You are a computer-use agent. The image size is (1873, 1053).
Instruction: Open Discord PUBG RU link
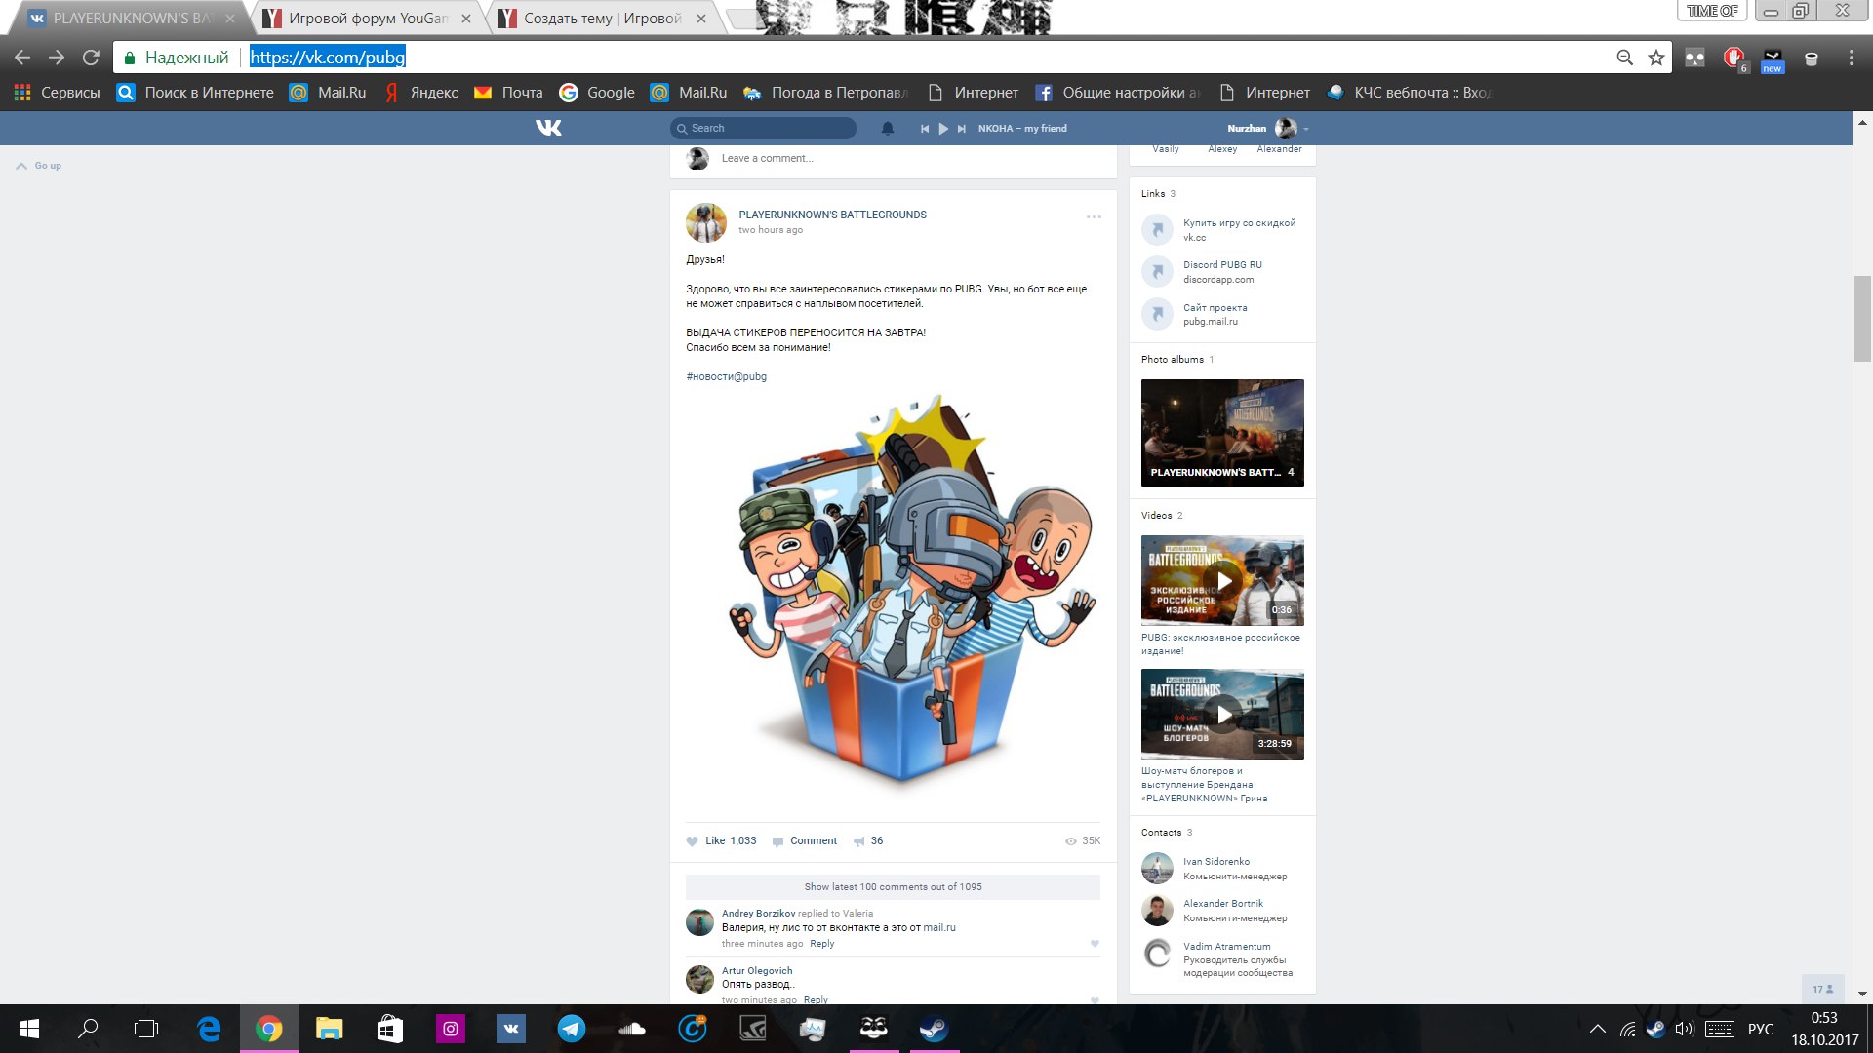(x=1222, y=265)
